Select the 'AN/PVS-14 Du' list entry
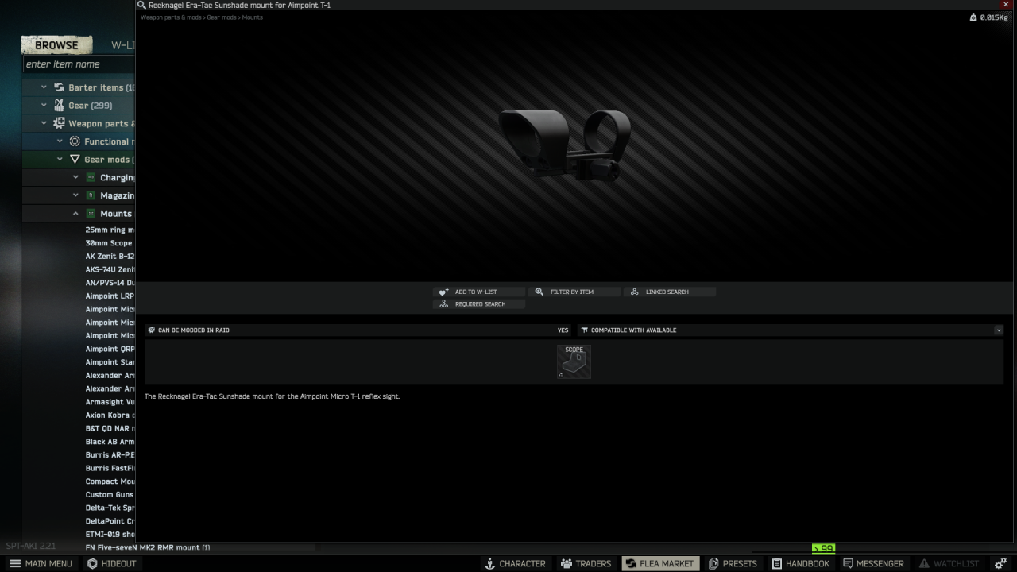1017x572 pixels. click(x=110, y=283)
